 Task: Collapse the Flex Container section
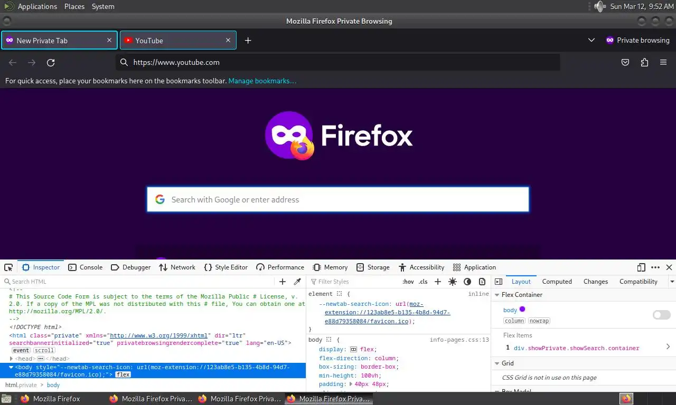click(497, 295)
